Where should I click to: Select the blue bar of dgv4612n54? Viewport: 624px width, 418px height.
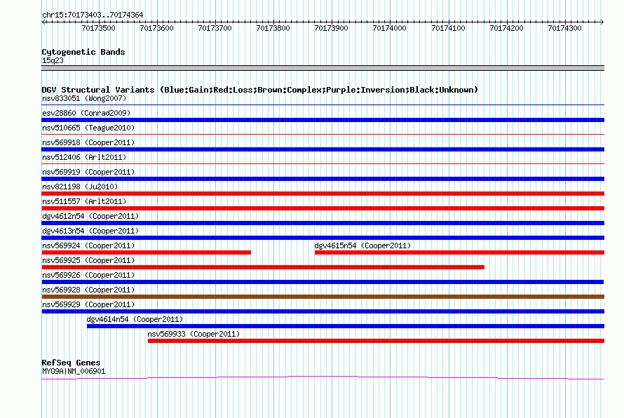323,223
